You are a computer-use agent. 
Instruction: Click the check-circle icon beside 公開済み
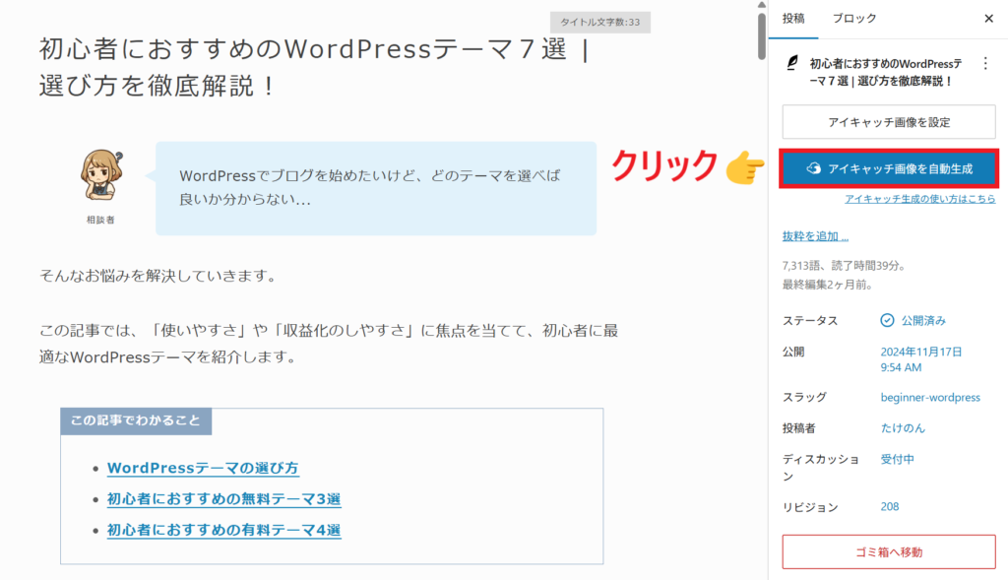[x=887, y=320]
